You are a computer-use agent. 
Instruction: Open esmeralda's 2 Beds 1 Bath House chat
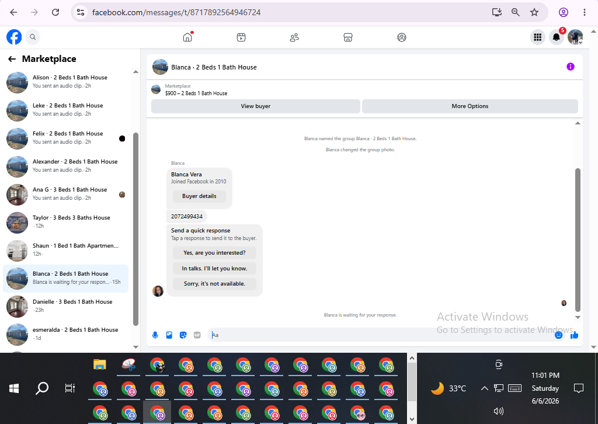pos(65,334)
